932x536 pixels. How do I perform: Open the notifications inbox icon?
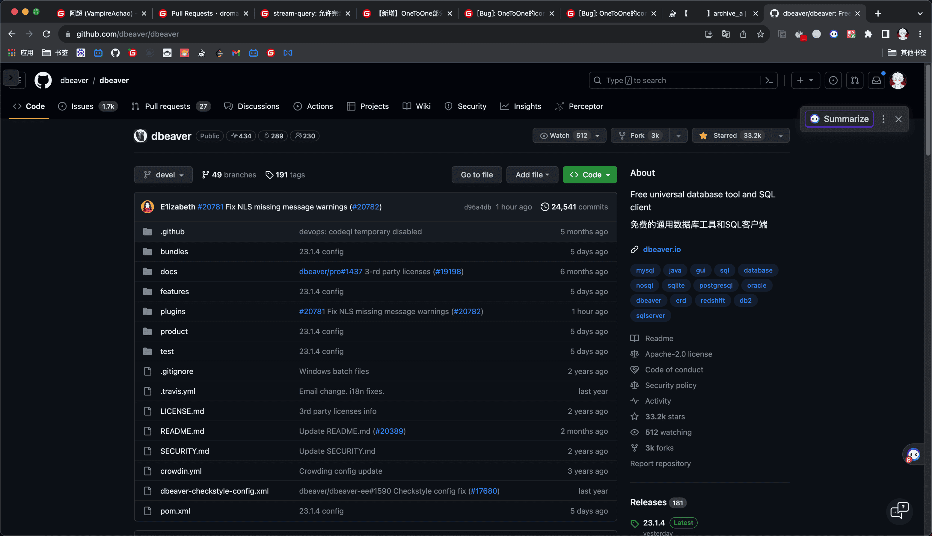click(x=876, y=80)
